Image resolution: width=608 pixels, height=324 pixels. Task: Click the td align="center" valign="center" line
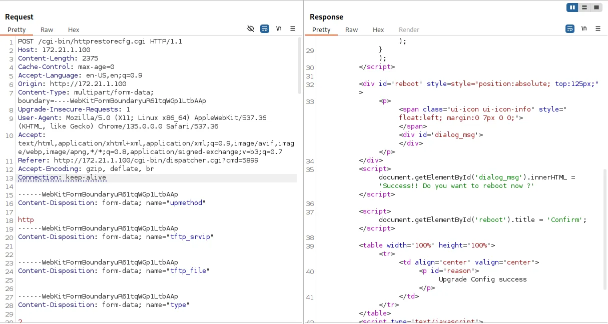[469, 262]
